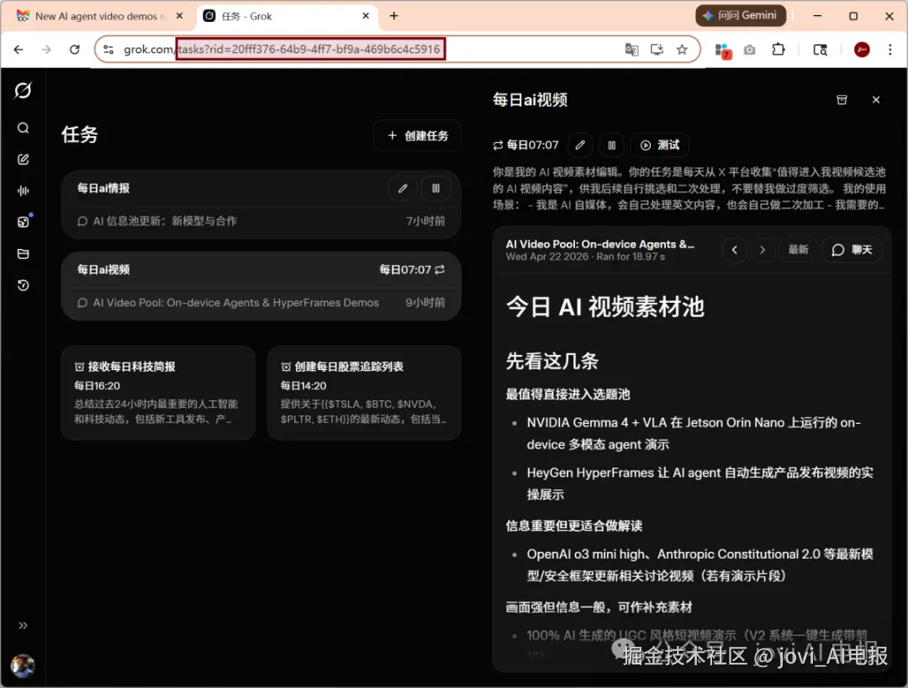Click the 信息重要但更适合做解读 subheading
The image size is (908, 688).
point(574,526)
